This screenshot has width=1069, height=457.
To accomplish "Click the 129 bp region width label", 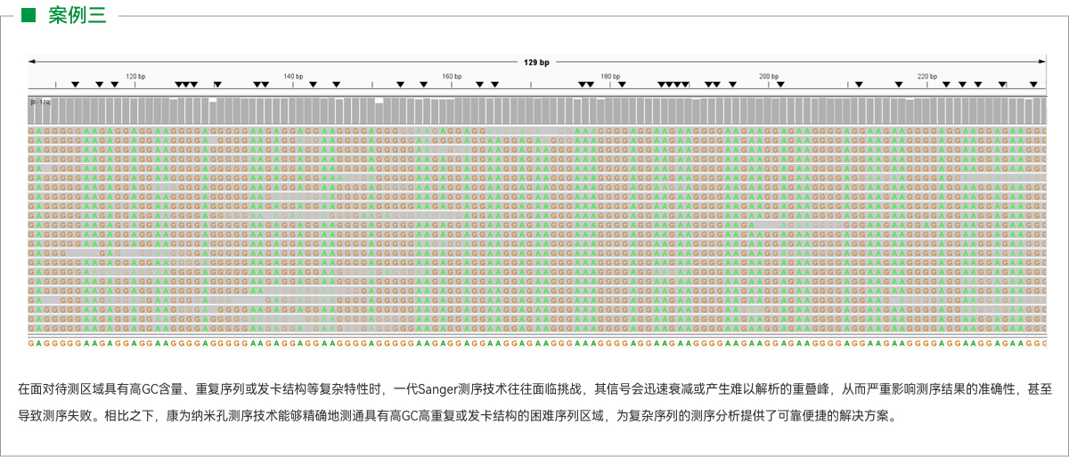I will coord(536,62).
